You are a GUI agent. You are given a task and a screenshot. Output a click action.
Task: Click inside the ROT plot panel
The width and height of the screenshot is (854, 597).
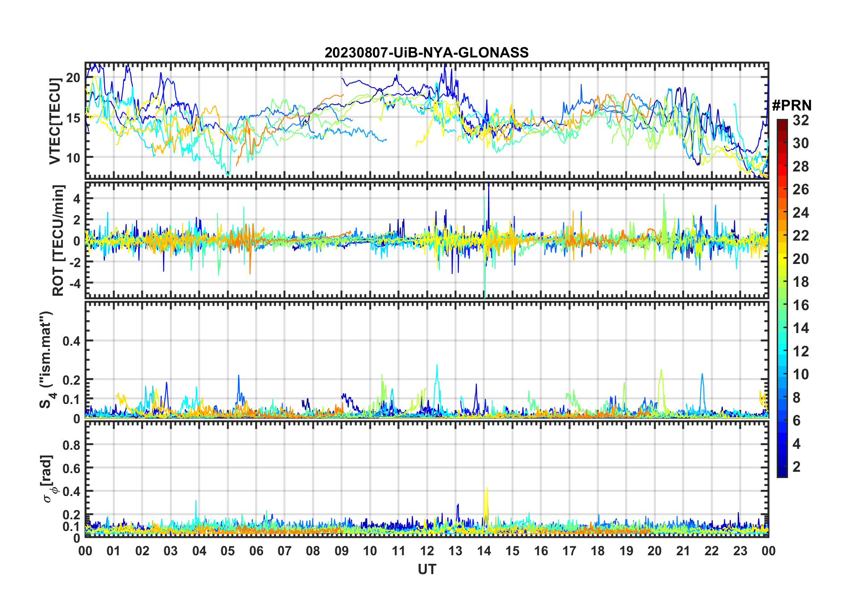tap(427, 240)
